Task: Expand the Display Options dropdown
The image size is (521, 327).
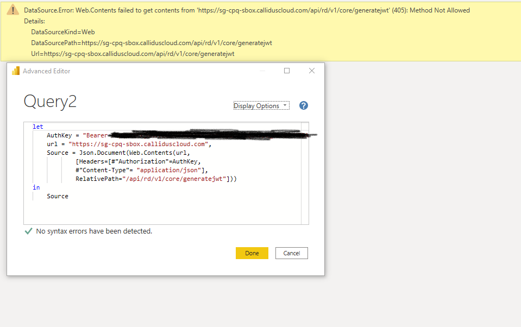Action: point(261,106)
